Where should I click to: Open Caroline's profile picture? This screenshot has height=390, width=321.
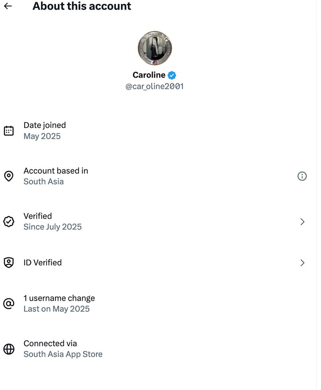pyautogui.click(x=155, y=48)
